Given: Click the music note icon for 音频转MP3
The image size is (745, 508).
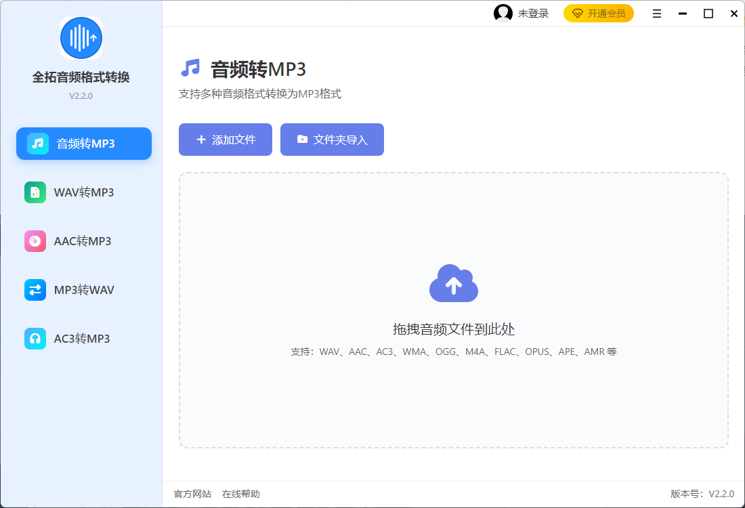Looking at the screenshot, I should click(x=38, y=144).
